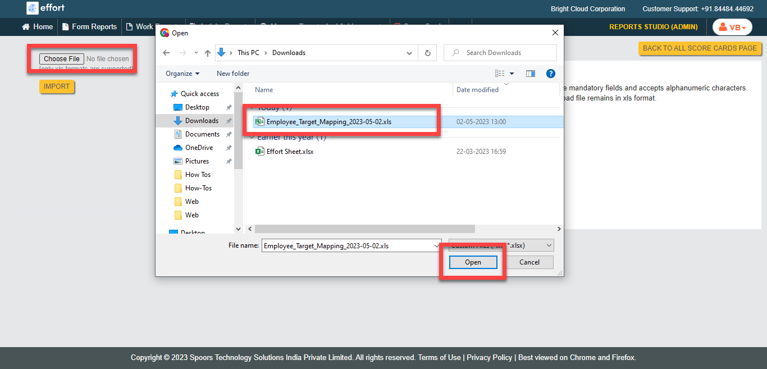Open the Form Reports menu

point(89,26)
